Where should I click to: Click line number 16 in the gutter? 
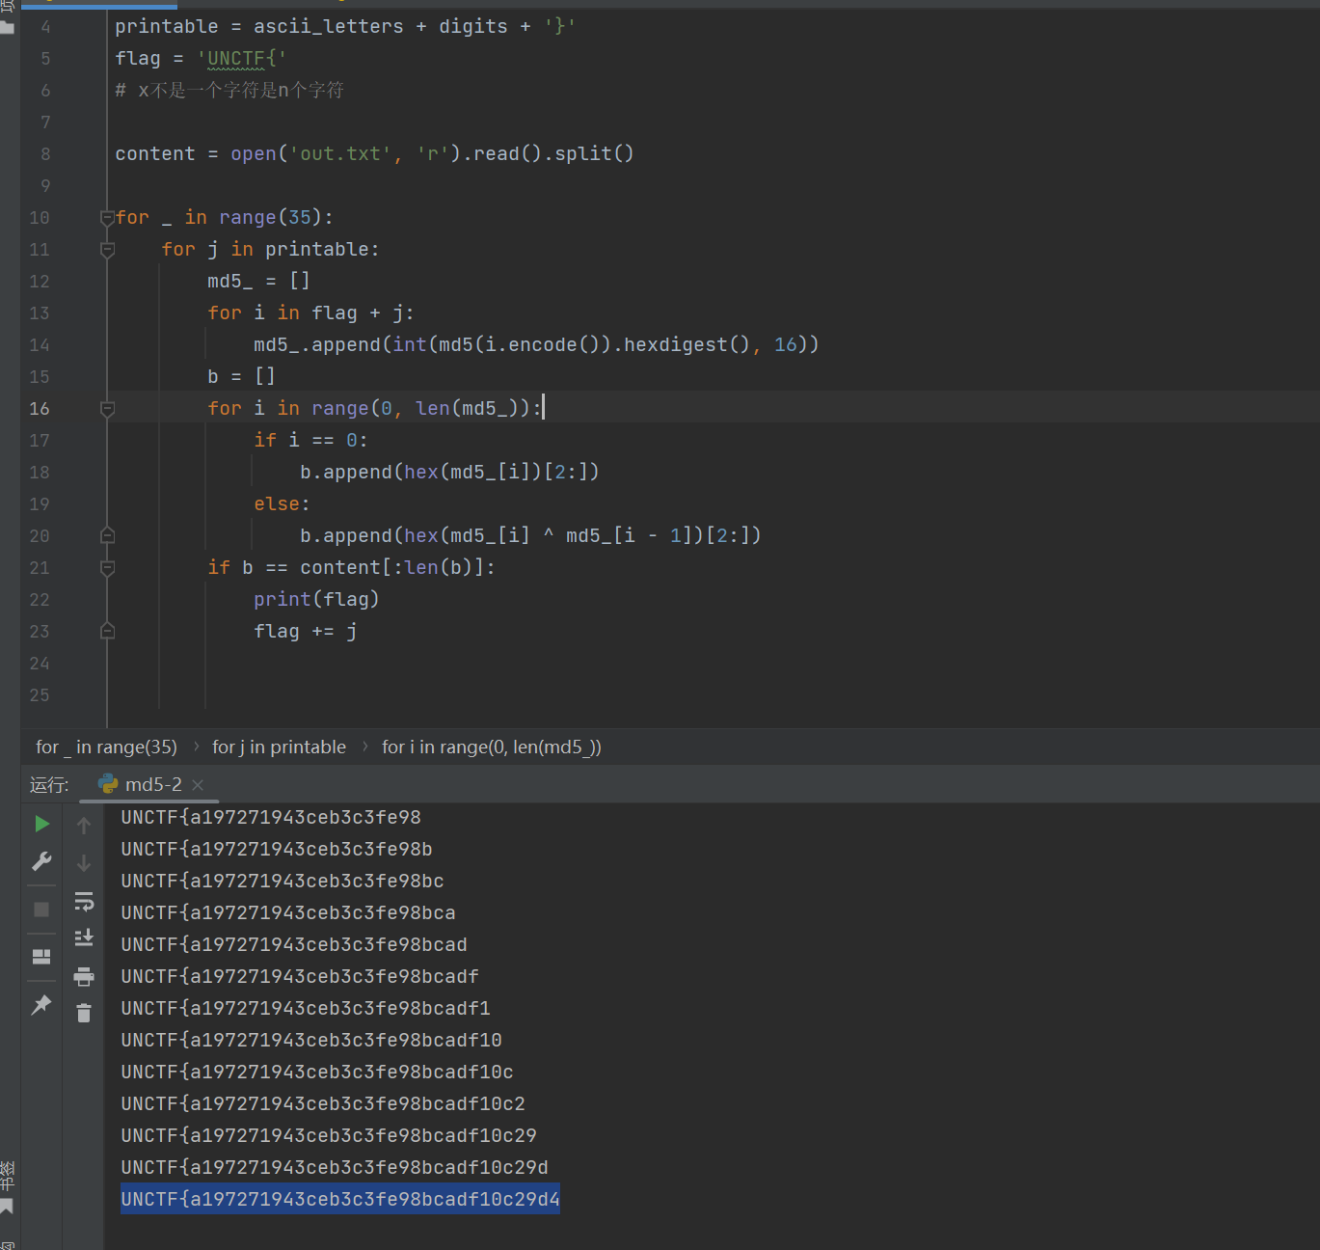point(40,408)
